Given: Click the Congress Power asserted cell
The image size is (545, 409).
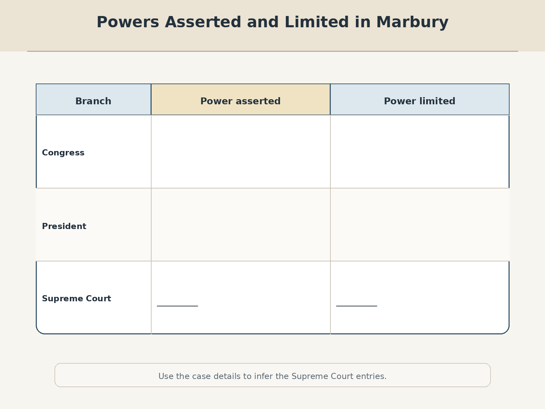Looking at the screenshot, I should pos(240,152).
